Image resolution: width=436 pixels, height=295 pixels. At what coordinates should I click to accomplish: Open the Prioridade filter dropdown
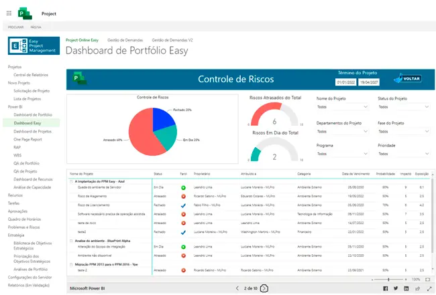[x=404, y=154]
